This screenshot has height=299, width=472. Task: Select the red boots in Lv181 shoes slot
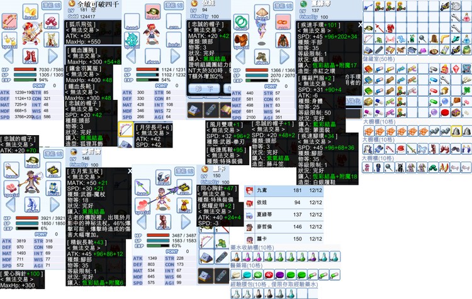pos(30,56)
